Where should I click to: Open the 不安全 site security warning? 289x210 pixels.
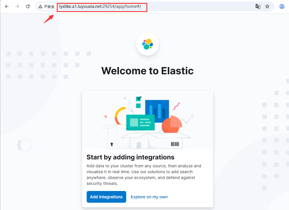(47, 7)
